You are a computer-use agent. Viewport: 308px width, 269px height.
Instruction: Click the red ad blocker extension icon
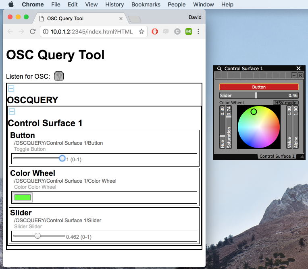coord(154,31)
